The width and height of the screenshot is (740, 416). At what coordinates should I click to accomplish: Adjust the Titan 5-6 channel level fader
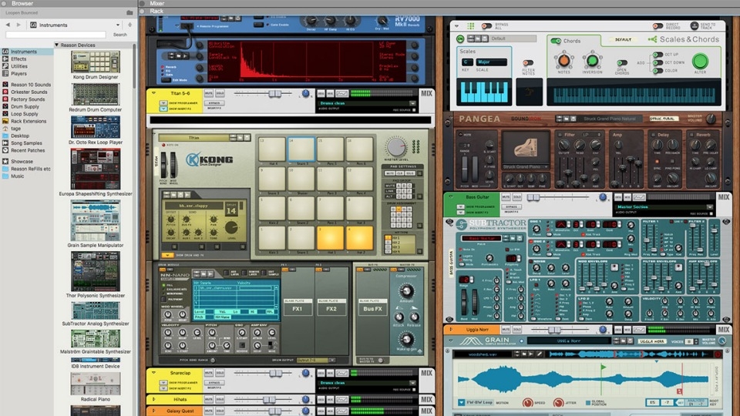point(275,93)
